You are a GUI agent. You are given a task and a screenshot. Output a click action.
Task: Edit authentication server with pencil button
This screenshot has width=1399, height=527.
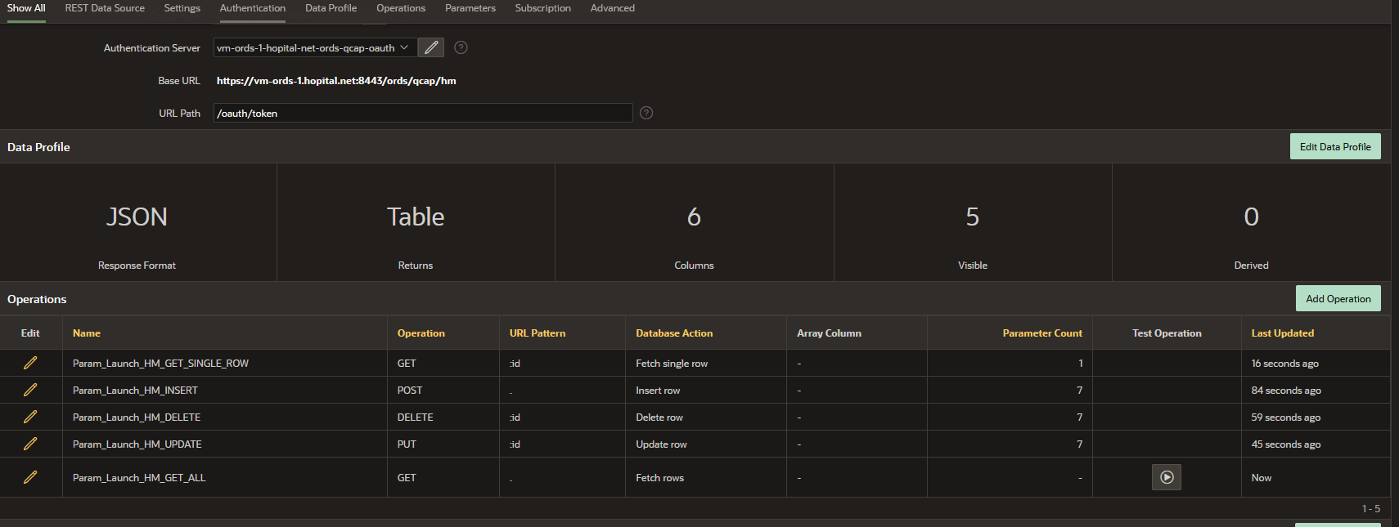click(431, 47)
